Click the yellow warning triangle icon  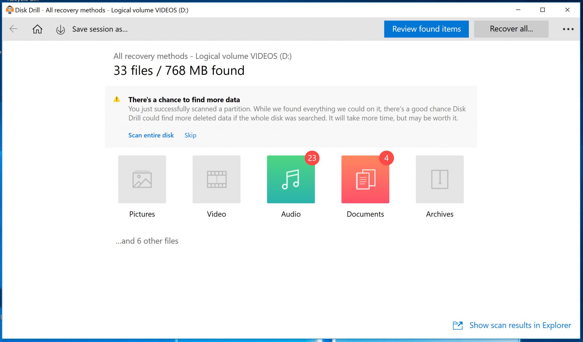point(117,99)
